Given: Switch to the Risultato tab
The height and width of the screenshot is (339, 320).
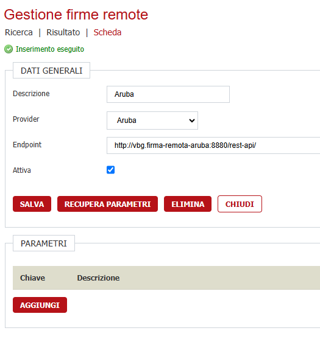Looking at the screenshot, I should pos(63,32).
